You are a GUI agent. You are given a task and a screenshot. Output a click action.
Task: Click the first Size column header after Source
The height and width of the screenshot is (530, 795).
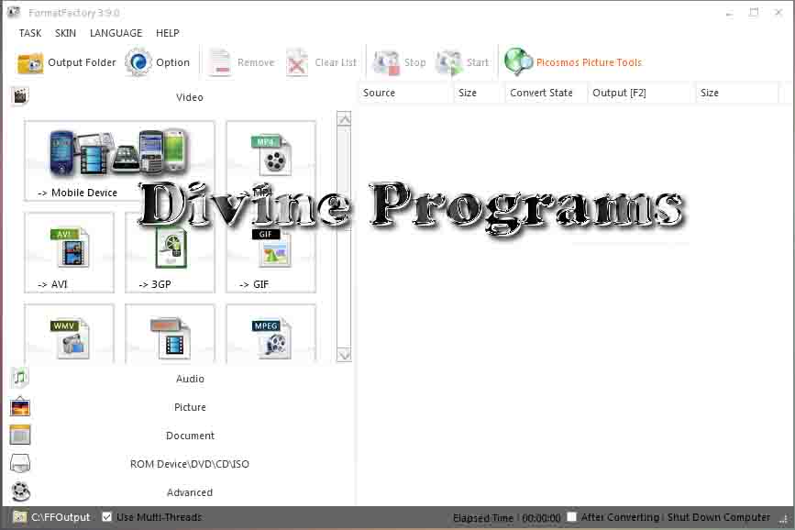(x=479, y=93)
